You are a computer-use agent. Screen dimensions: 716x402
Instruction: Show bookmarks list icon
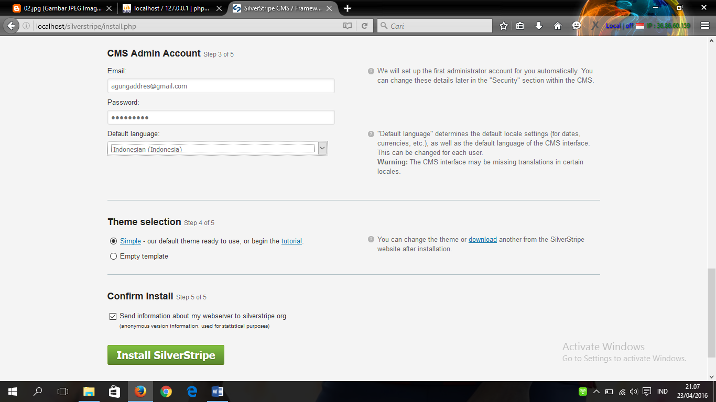click(520, 26)
